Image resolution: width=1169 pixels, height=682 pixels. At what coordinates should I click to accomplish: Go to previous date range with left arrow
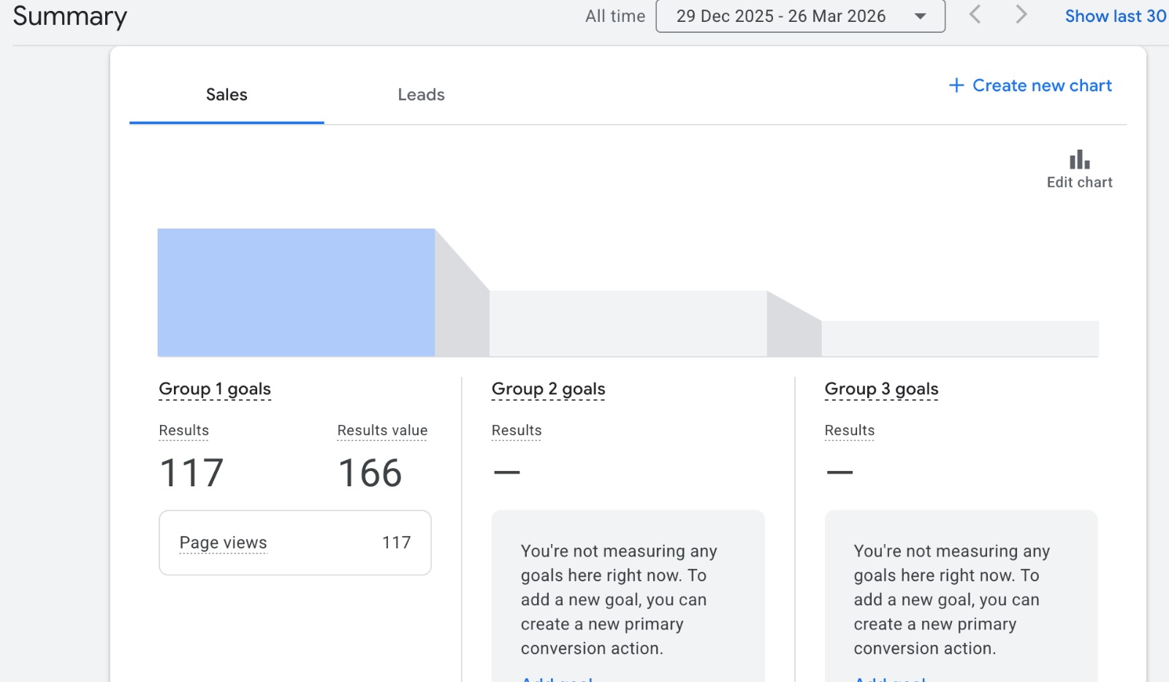point(975,15)
